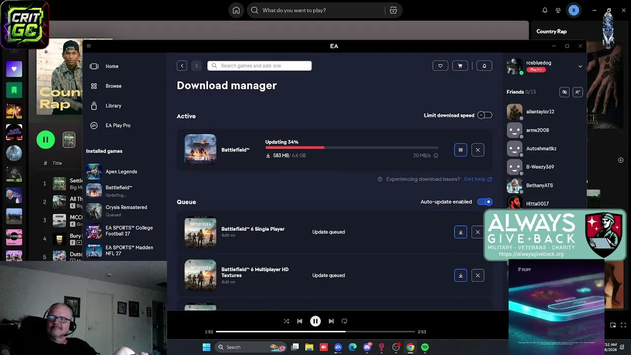
Task: Pause the Battlefield update download
Action: click(x=460, y=150)
